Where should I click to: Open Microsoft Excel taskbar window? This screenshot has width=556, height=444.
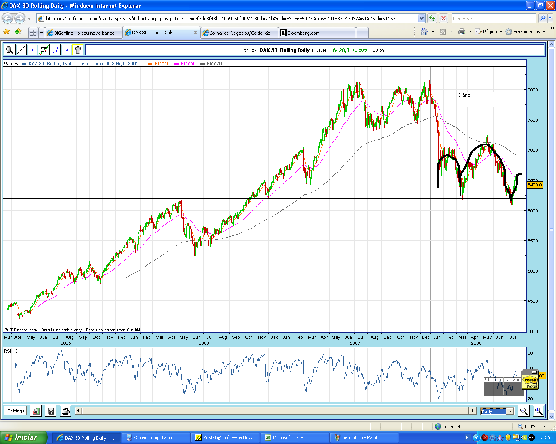click(295, 437)
